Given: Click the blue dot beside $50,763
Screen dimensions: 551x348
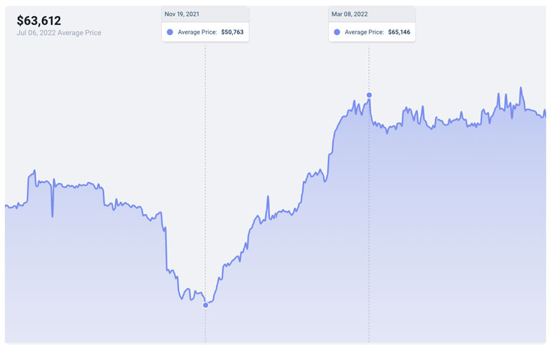Looking at the screenshot, I should click(x=169, y=32).
